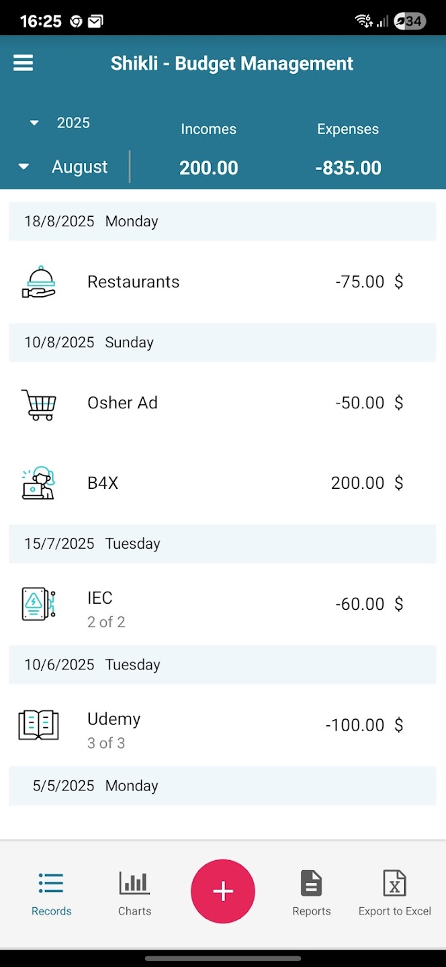Tap the Restaurants serving dish icon
This screenshot has height=967, width=446.
coord(38,281)
